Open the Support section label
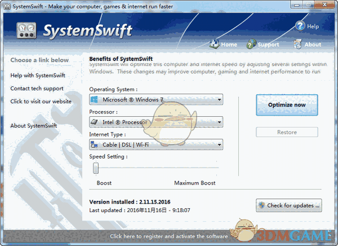338x246 pixels. pos(268,45)
